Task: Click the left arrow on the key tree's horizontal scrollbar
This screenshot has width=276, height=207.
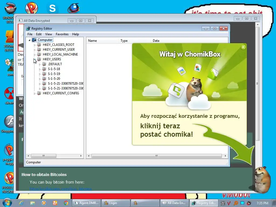Action: [x=28, y=156]
